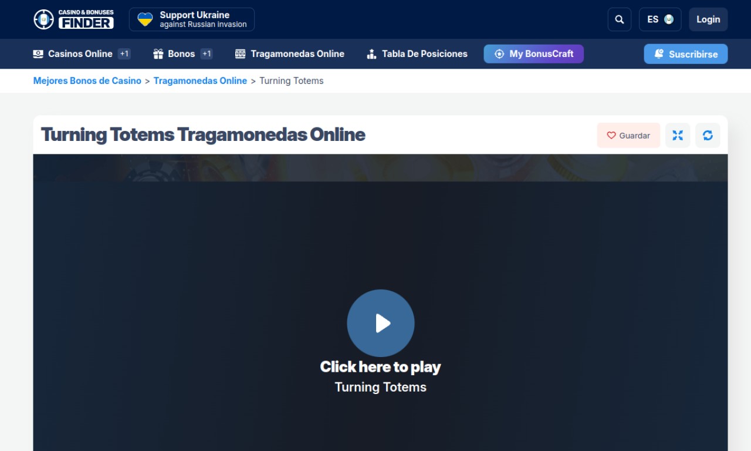Screen dimensions: 751x451
Task: Open the Casino & Bonuses Finder logo
Action: (x=73, y=19)
